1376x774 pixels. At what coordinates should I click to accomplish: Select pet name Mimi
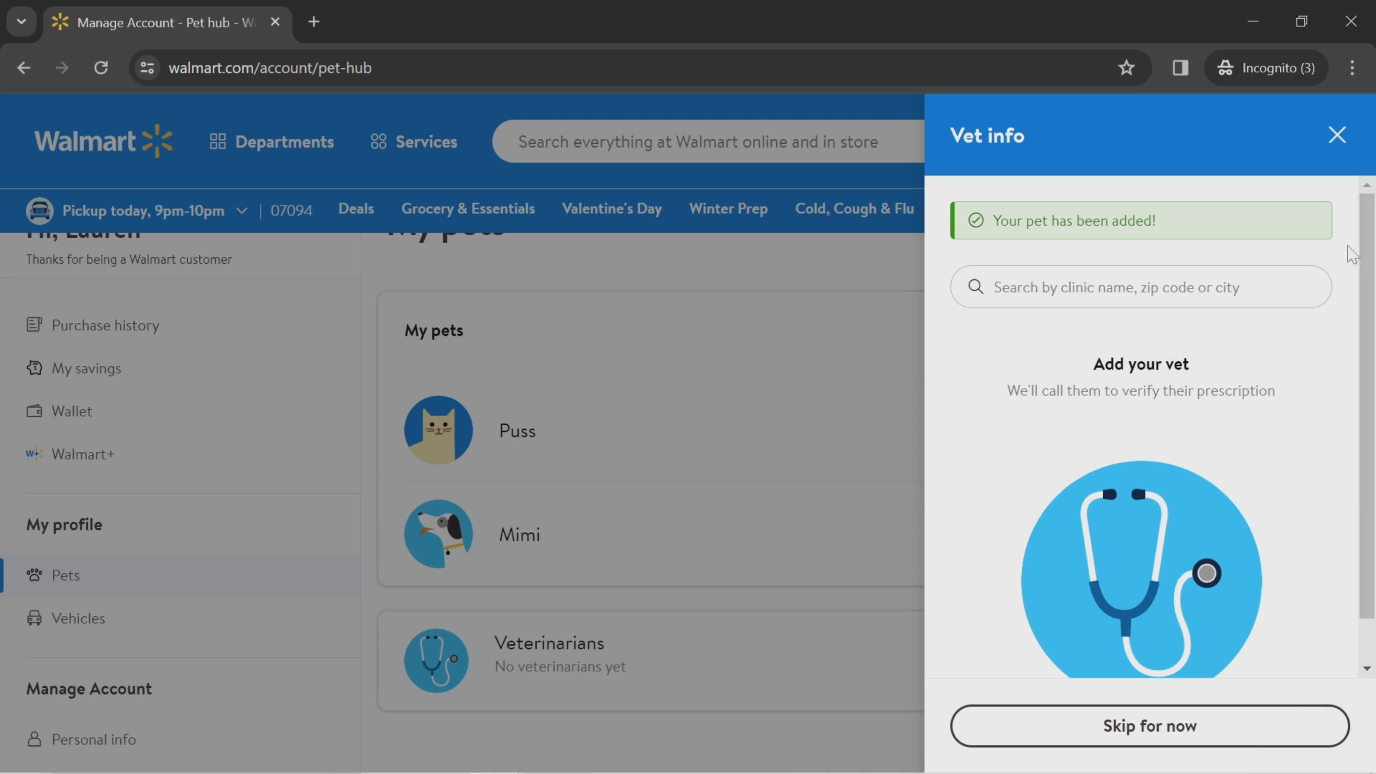pos(519,535)
